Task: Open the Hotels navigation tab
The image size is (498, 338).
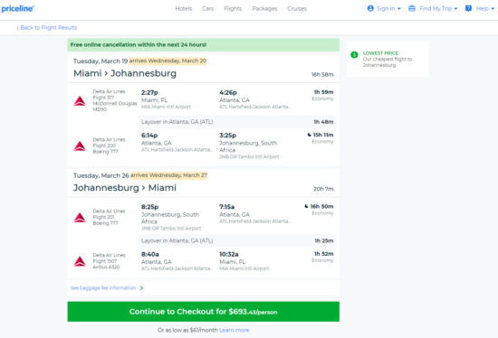Action: 184,8
